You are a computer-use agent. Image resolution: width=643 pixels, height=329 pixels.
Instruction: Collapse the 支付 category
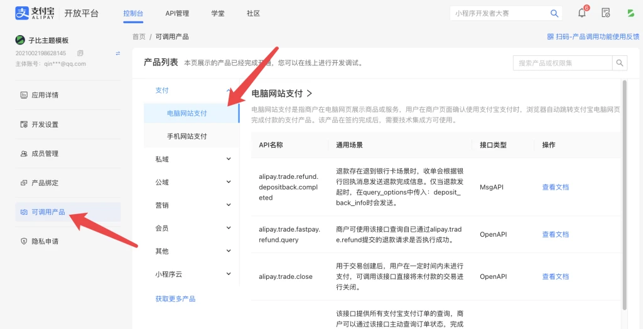[x=192, y=90]
